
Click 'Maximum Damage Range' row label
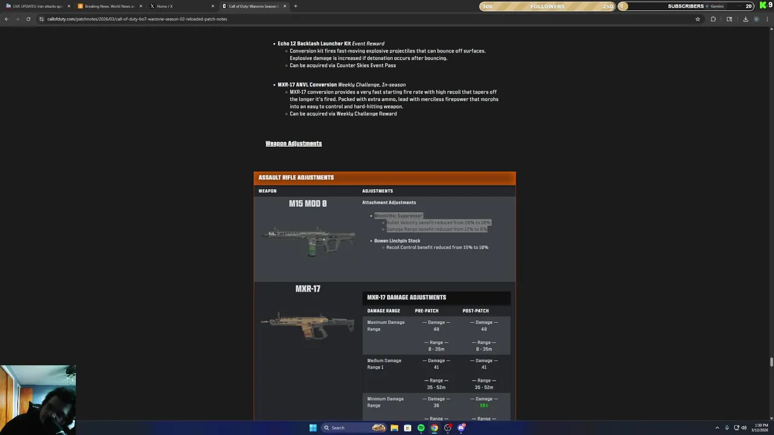coord(386,326)
